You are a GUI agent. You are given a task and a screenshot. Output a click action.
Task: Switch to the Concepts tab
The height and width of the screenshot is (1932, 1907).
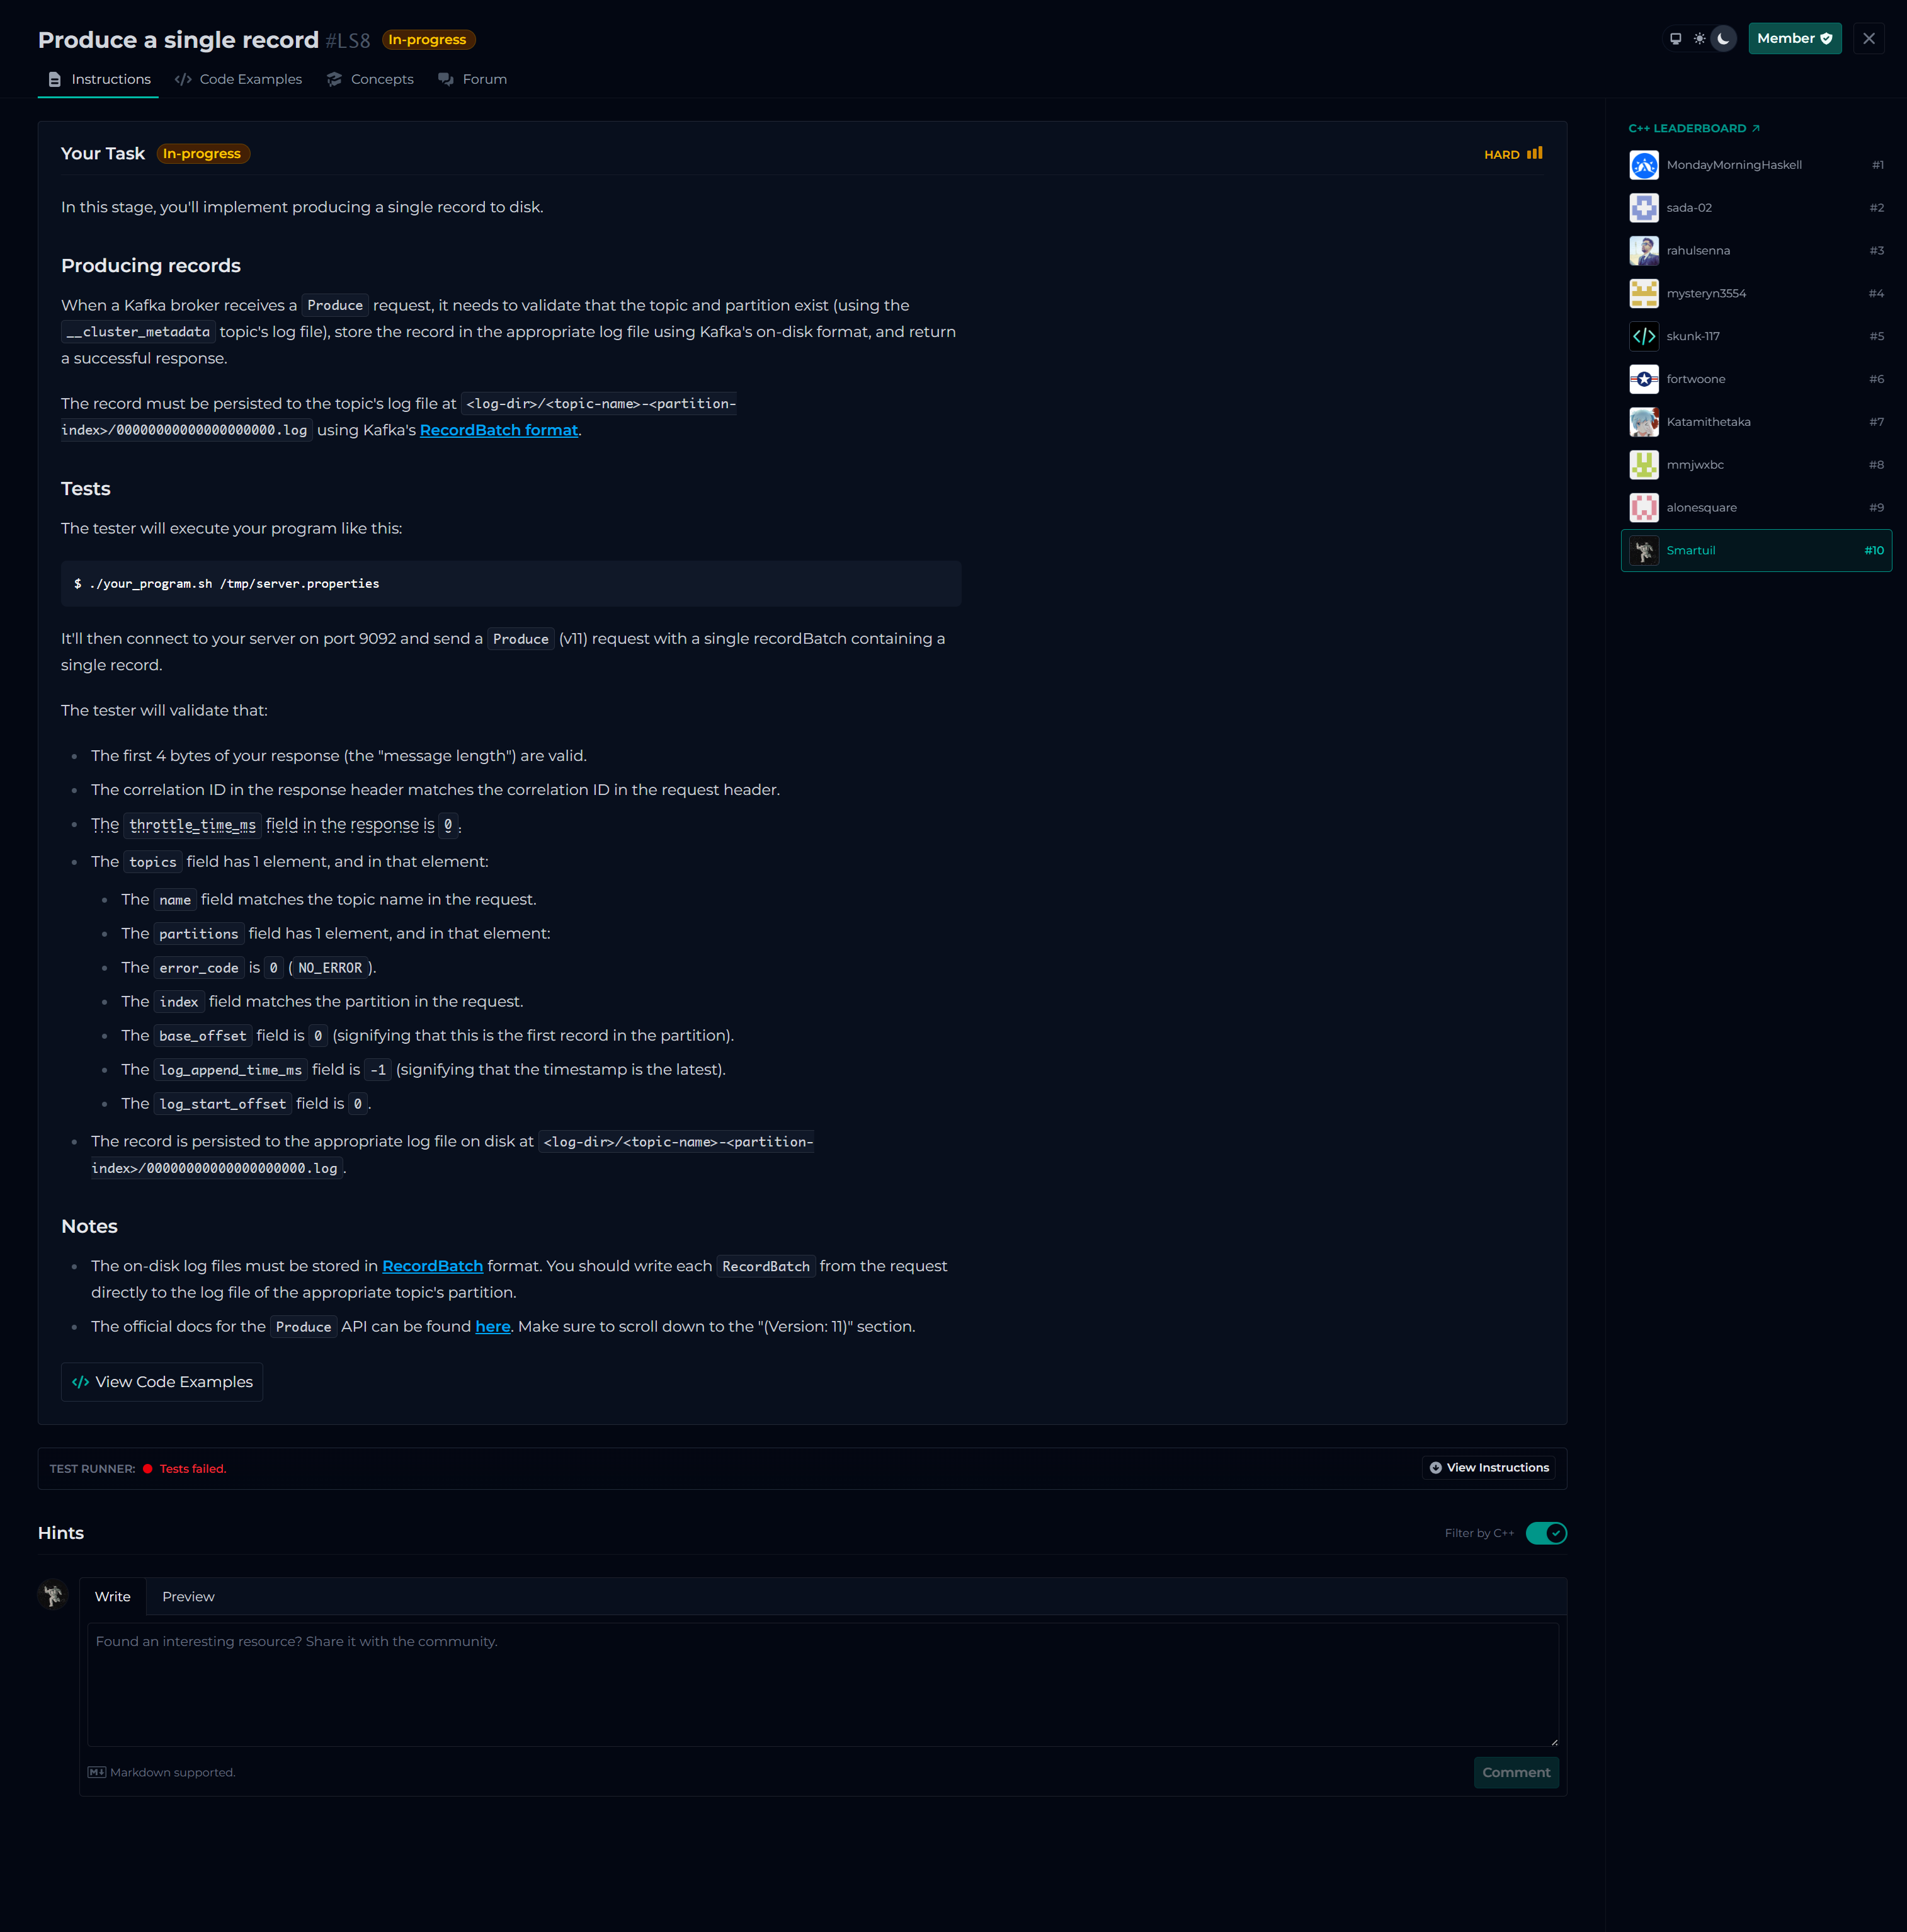370,79
